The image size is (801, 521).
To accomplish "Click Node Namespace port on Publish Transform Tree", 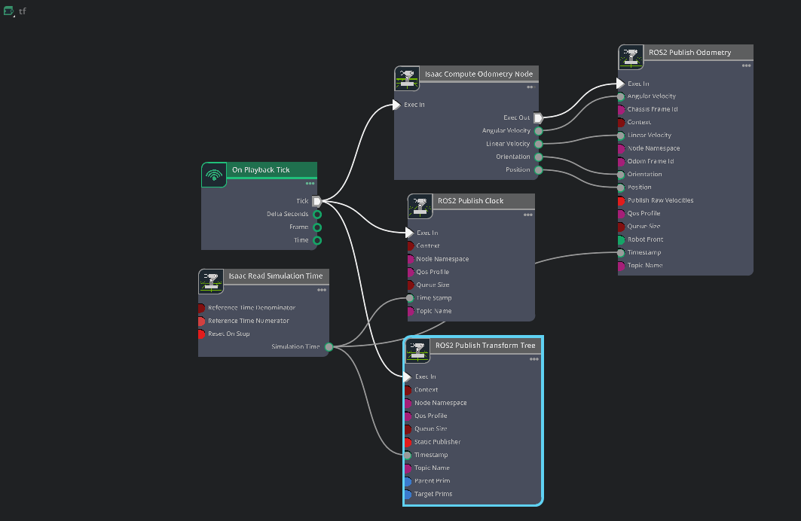I will [408, 403].
